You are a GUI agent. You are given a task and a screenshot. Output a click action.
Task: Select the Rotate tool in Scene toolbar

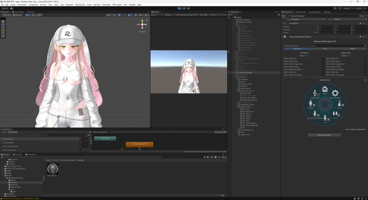pos(3,27)
